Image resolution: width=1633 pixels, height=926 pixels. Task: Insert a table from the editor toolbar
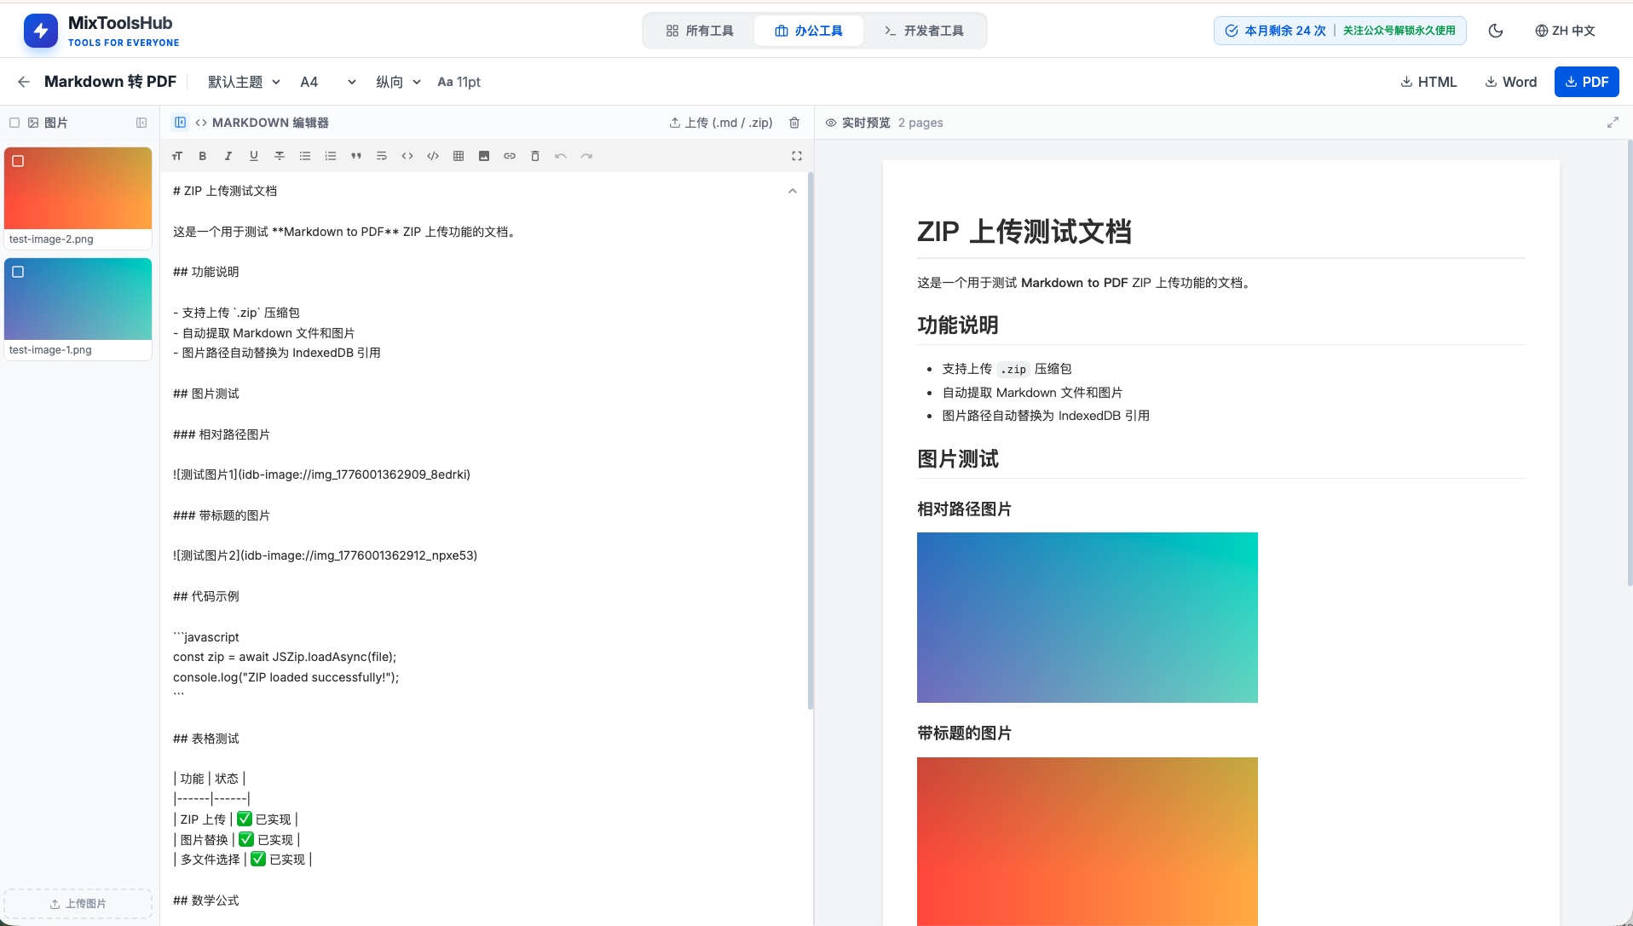click(458, 156)
